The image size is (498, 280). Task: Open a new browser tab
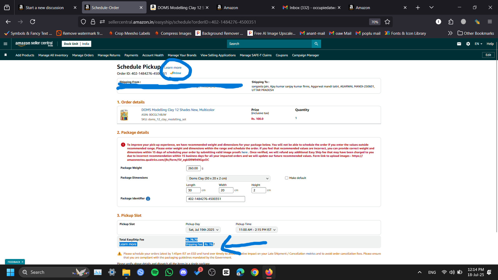[418, 8]
